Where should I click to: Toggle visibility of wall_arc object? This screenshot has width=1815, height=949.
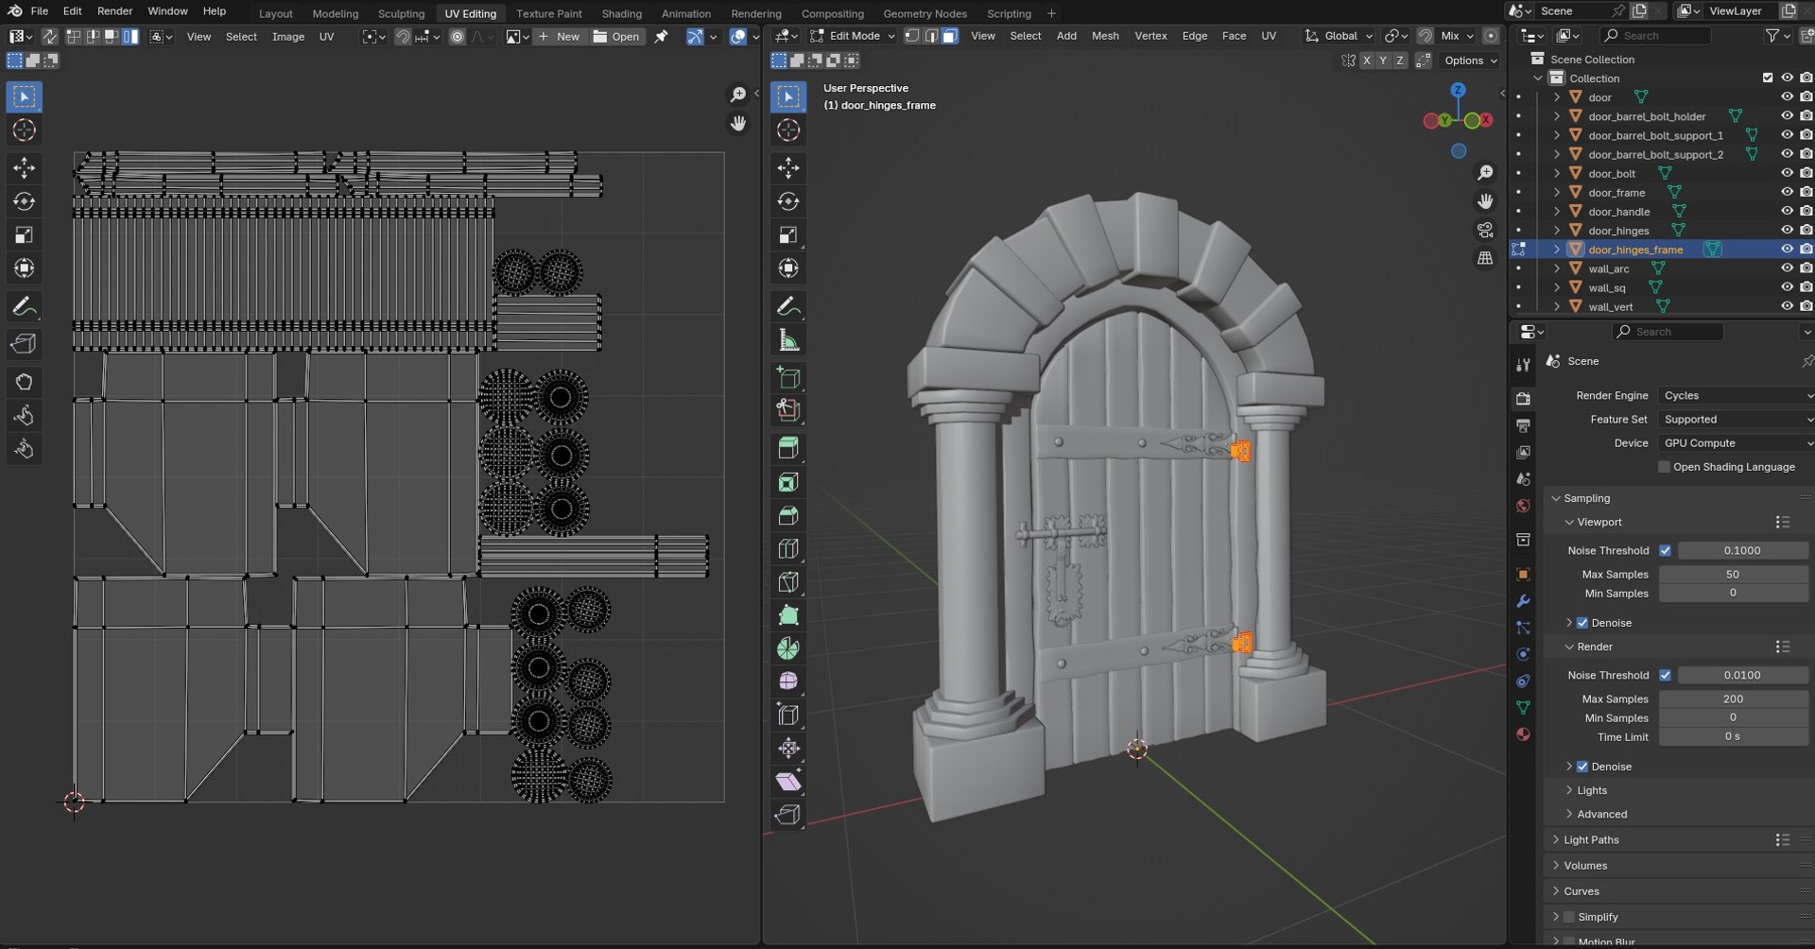[1787, 268]
